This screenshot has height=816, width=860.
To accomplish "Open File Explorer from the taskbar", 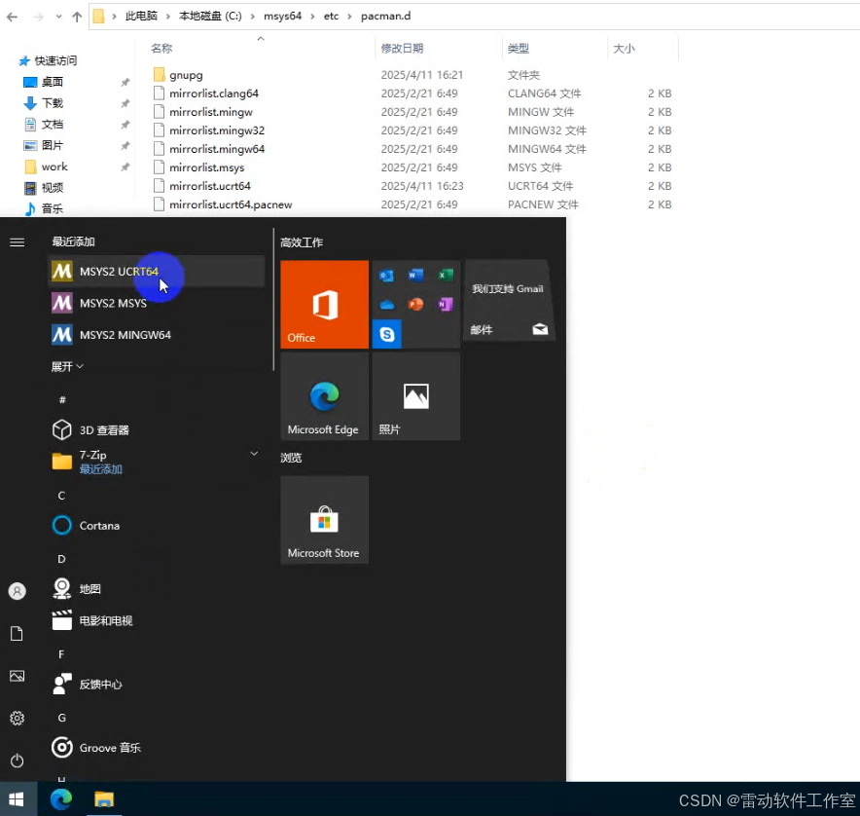I will (104, 799).
